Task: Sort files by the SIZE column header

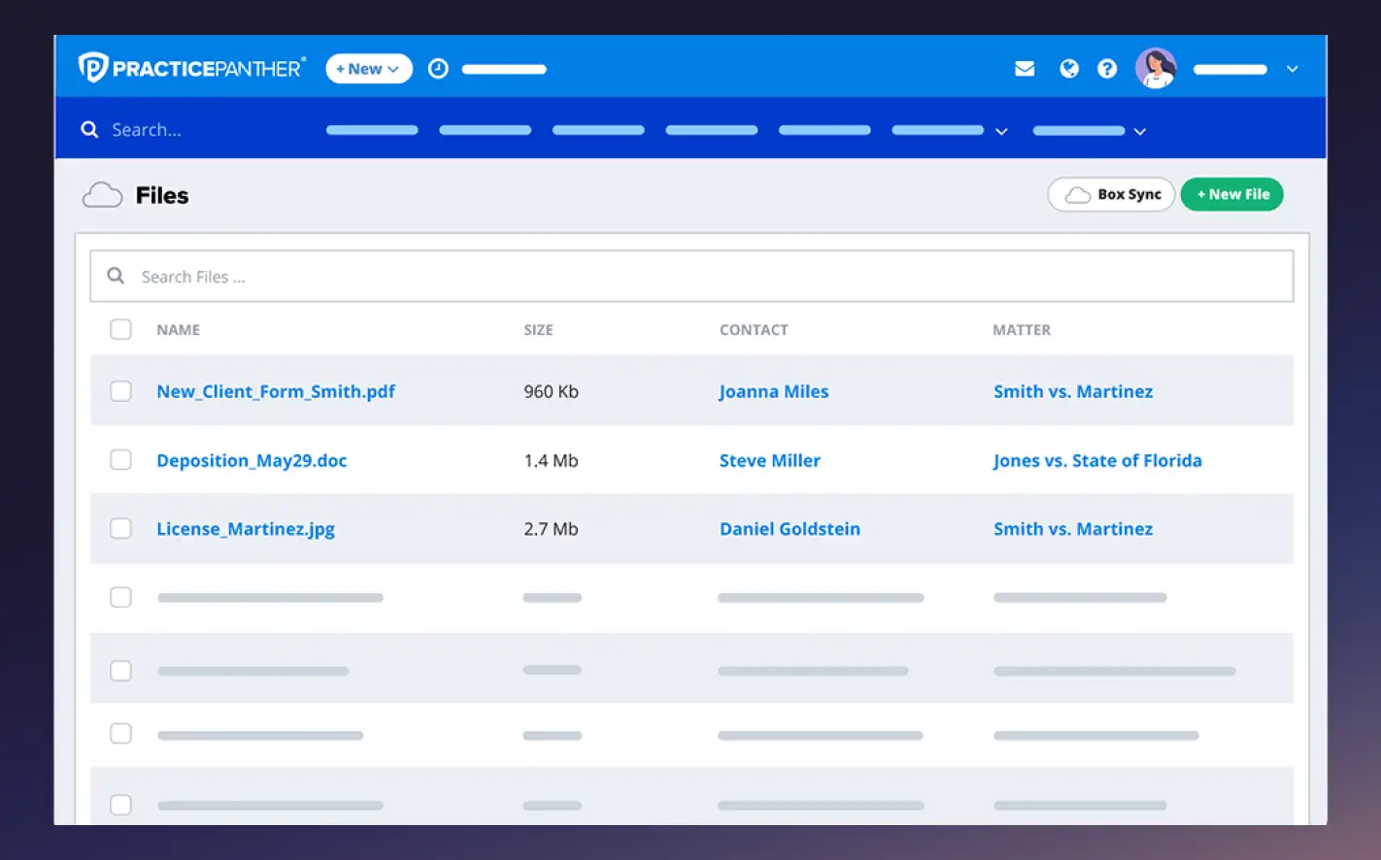Action: tap(539, 329)
